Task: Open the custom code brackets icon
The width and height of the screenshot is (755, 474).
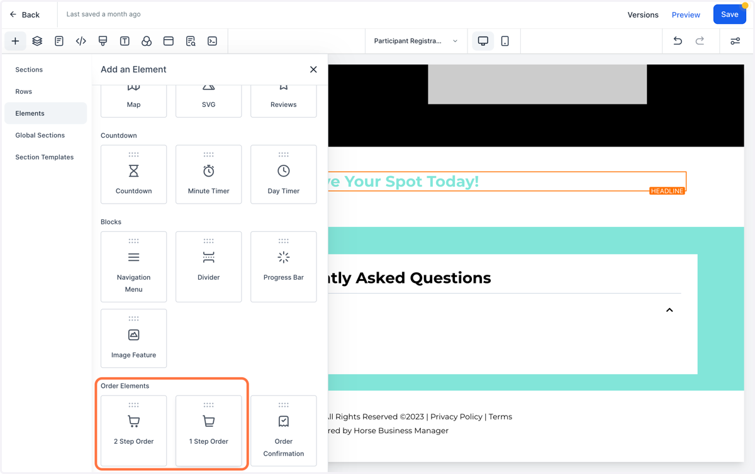Action: 81,41
